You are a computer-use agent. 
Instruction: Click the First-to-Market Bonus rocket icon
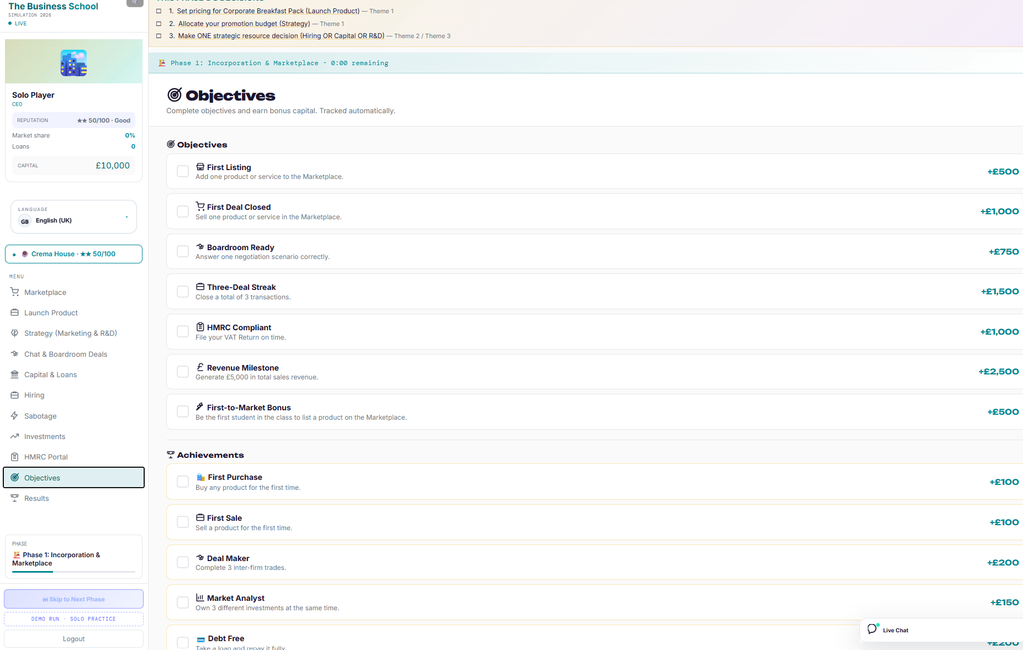(x=200, y=407)
